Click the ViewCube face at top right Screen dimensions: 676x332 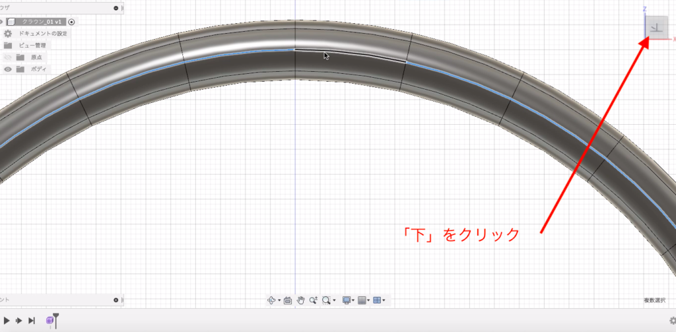[657, 28]
